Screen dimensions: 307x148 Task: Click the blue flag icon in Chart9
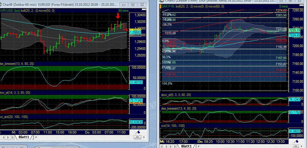(138, 132)
